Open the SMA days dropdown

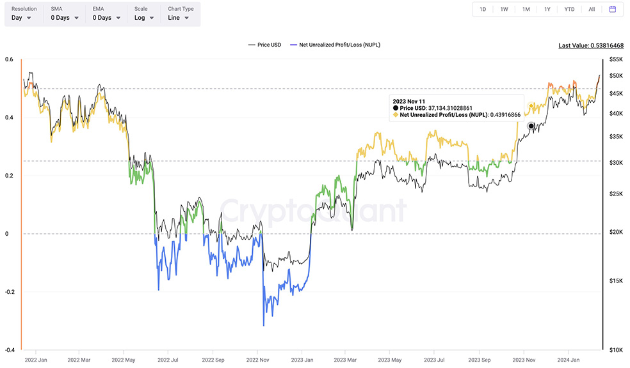coord(65,18)
